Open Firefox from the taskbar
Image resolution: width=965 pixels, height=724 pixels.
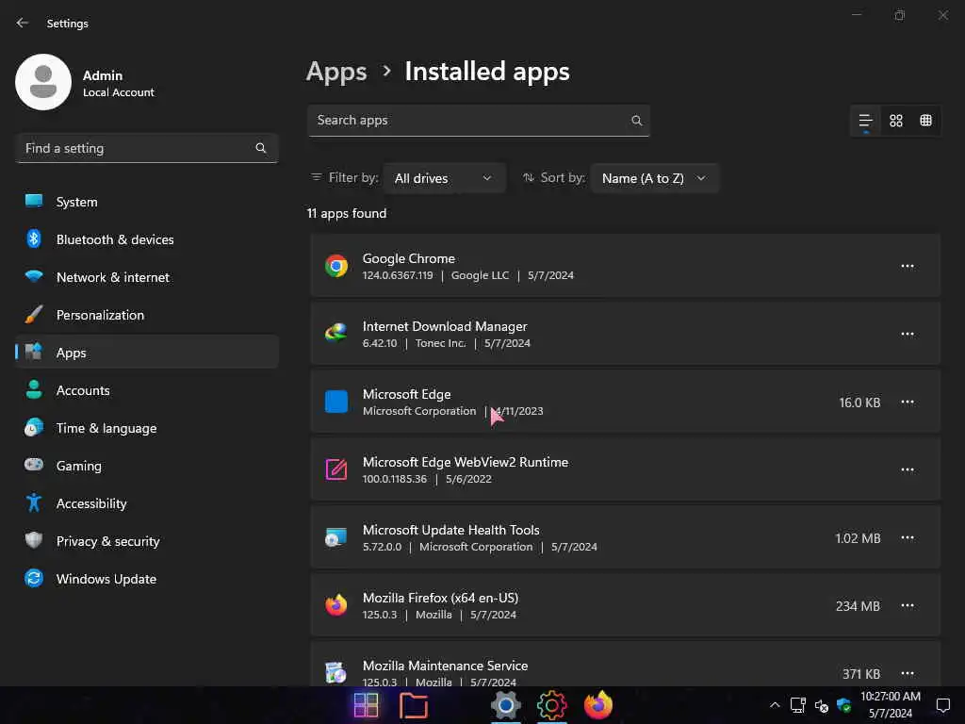(597, 705)
